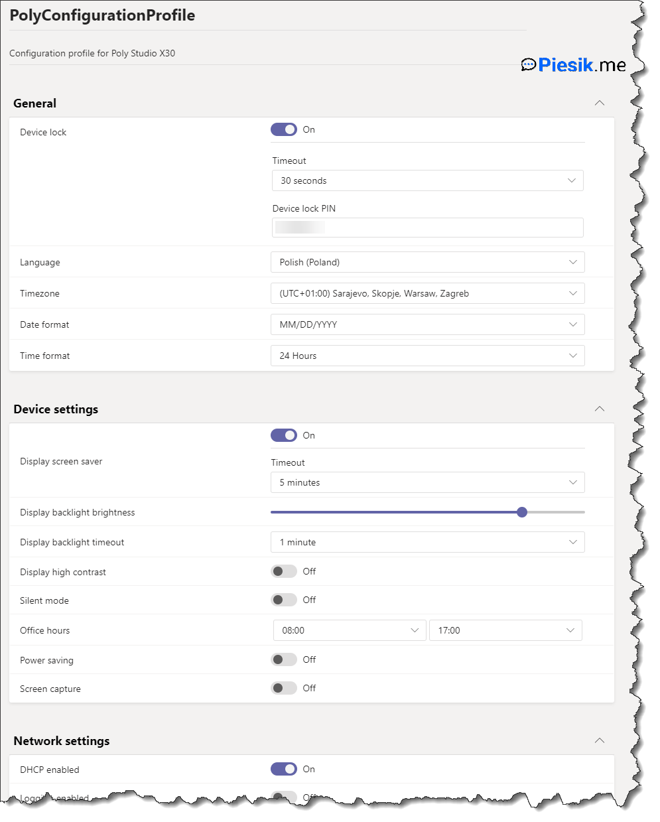660x822 pixels.
Task: Collapse the General section chevron
Action: [x=599, y=103]
